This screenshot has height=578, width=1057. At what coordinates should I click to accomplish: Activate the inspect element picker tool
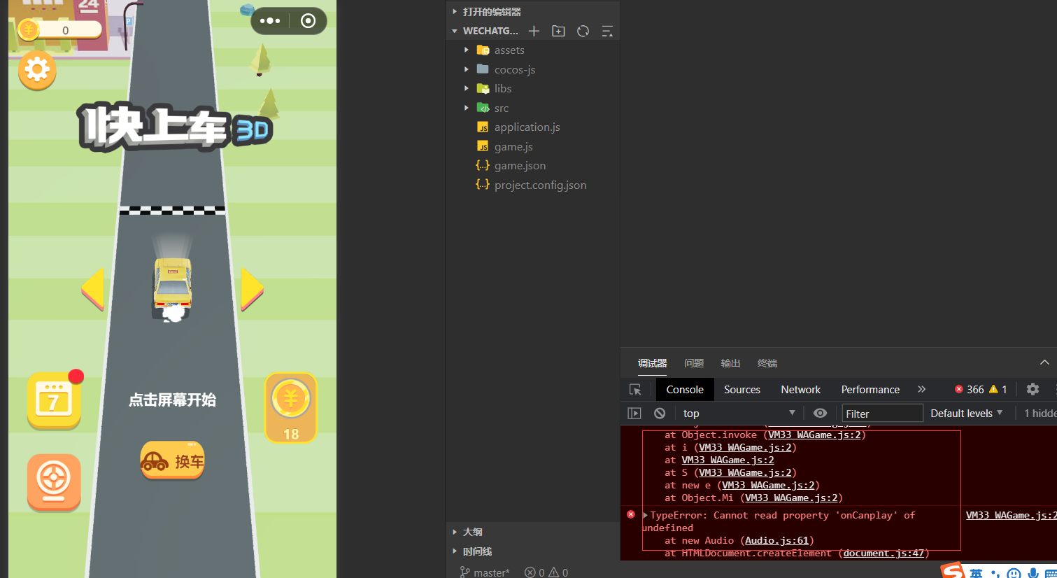[635, 390]
